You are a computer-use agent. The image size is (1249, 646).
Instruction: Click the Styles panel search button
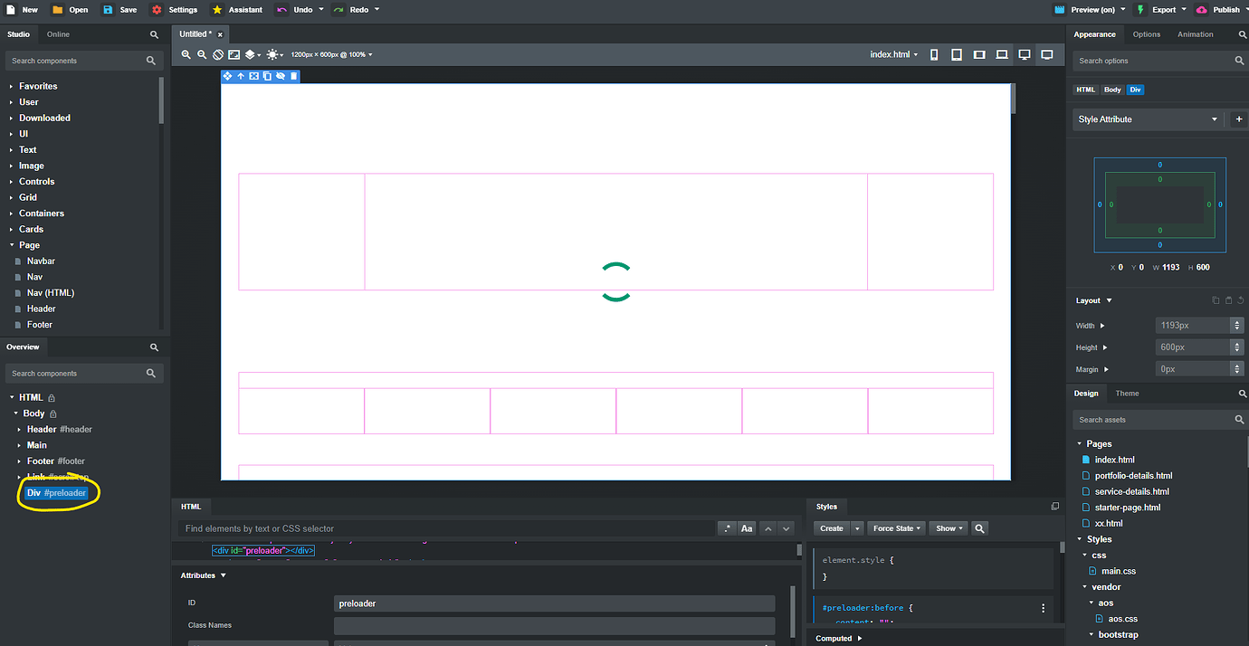[x=979, y=528]
